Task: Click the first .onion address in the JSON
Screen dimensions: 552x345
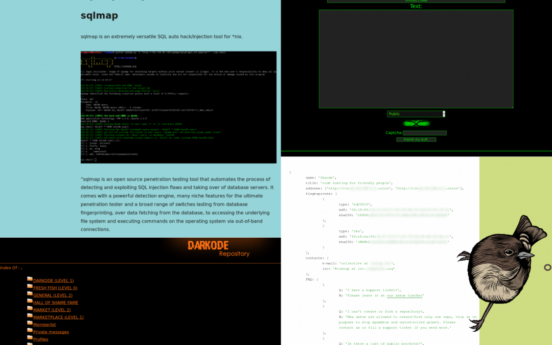Action: 359,188
